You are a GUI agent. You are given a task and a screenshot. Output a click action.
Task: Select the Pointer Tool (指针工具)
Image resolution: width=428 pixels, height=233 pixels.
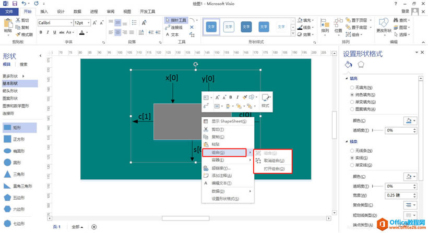[x=176, y=20]
